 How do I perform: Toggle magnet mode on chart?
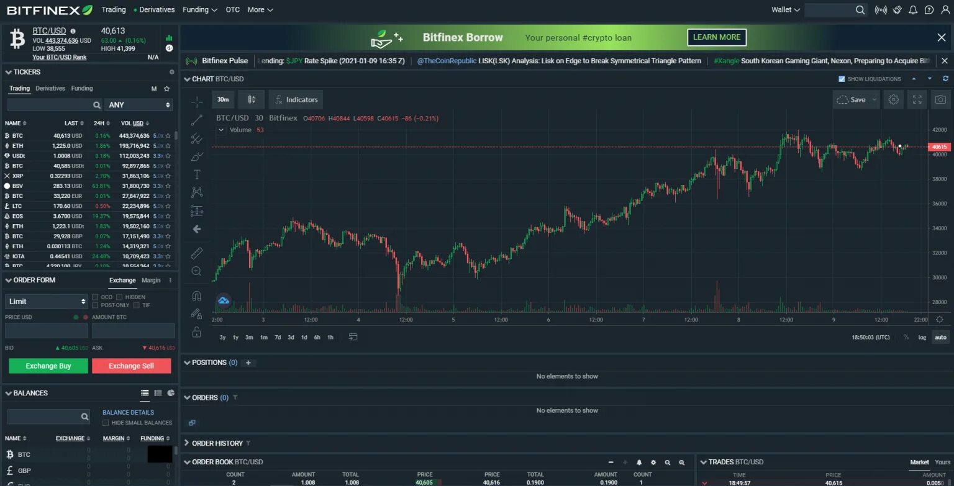pyautogui.click(x=197, y=295)
